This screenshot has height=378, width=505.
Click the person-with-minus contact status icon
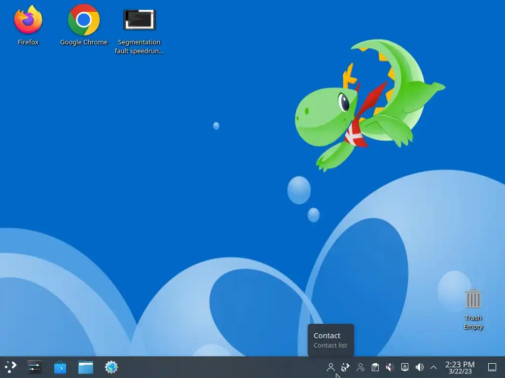[361, 367]
